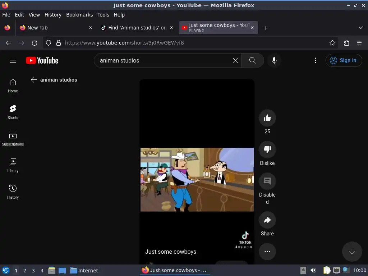368x276 pixels.
Task: Click the disabled comments icon
Action: [267, 181]
